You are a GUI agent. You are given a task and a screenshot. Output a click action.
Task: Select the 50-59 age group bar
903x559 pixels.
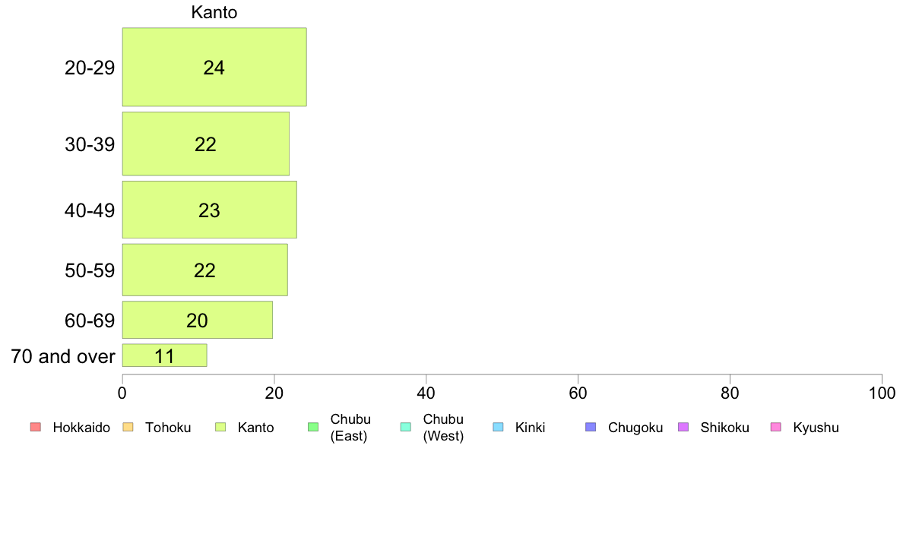(x=205, y=270)
